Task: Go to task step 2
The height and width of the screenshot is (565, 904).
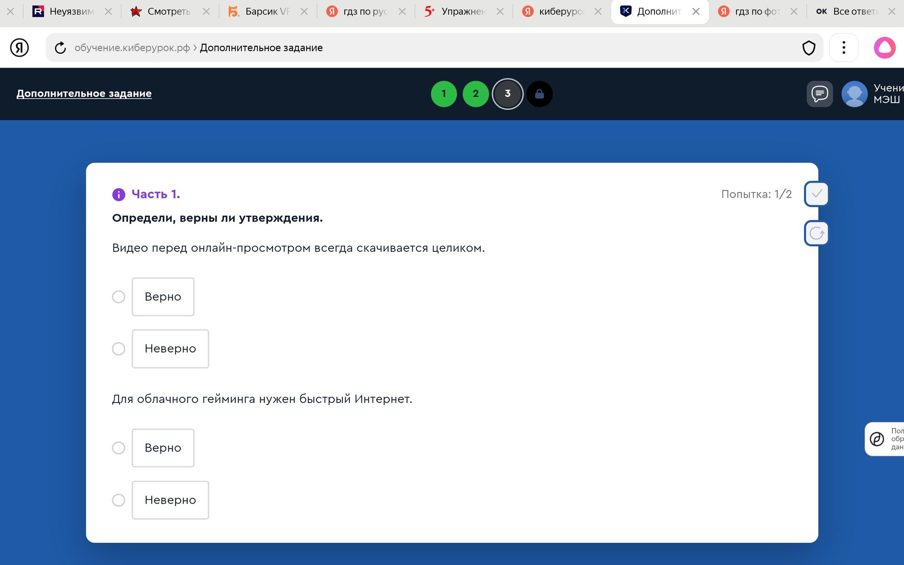Action: [476, 94]
